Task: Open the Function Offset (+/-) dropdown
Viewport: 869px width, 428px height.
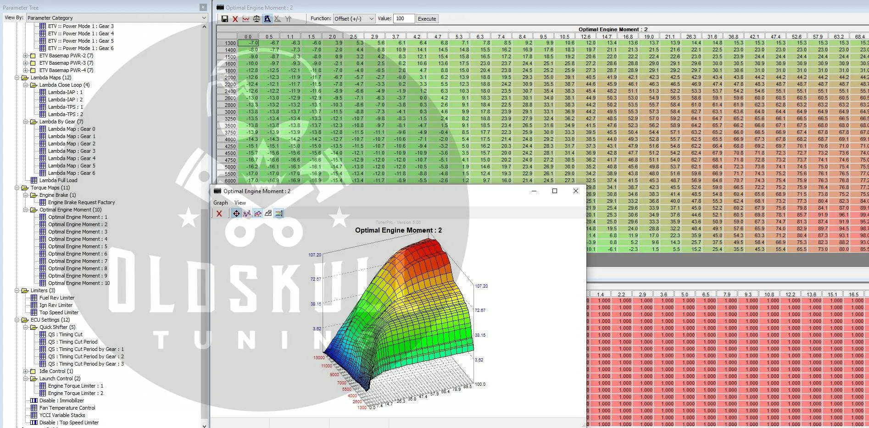Action: click(353, 19)
